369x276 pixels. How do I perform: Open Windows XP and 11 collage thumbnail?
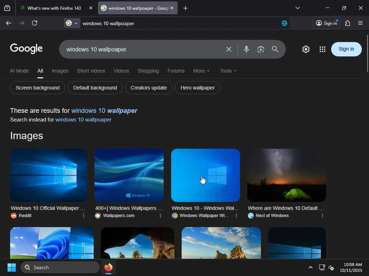pyautogui.click(x=52, y=243)
